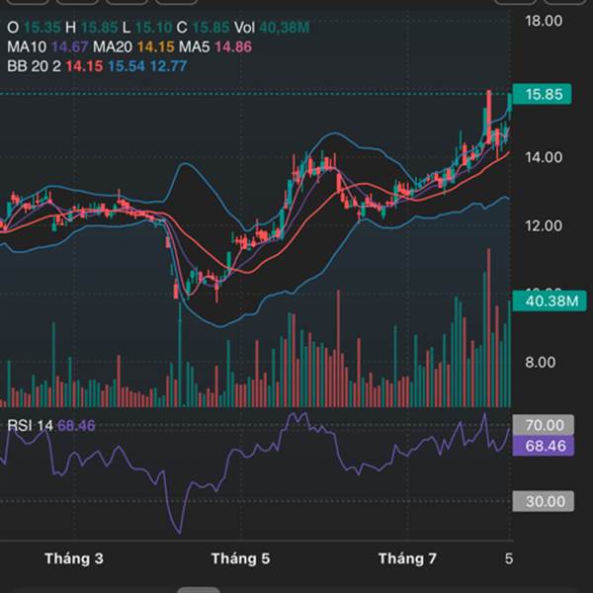593x593 pixels.
Task: Click the 18.00 price axis label
Action: pos(544,21)
